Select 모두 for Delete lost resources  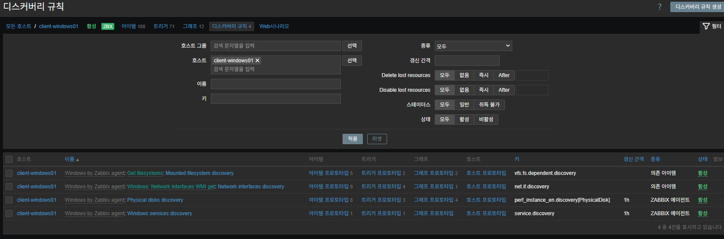(x=445, y=75)
